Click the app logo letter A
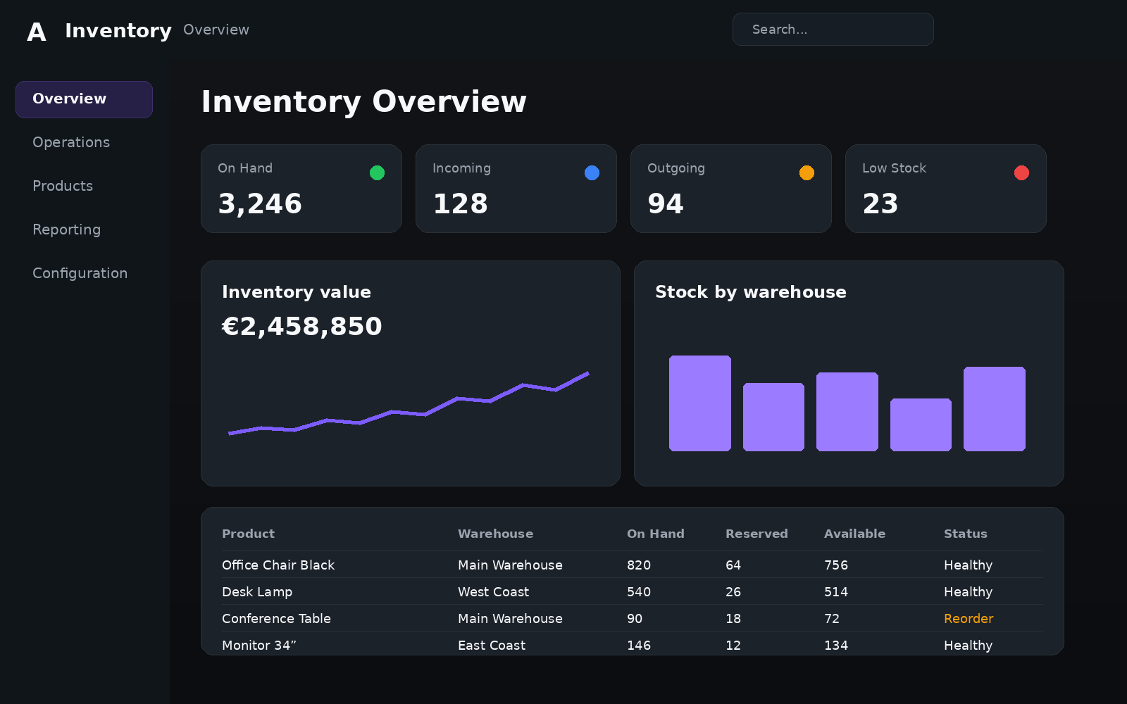This screenshot has height=704, width=1127. 37,32
